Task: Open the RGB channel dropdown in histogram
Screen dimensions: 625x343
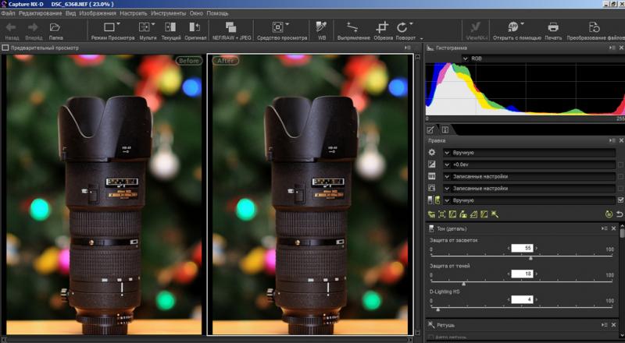Action: [466, 58]
